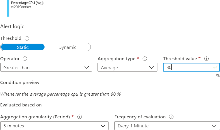Click the vs2019clocker resource name
220x130 pixels.
tap(21, 7)
